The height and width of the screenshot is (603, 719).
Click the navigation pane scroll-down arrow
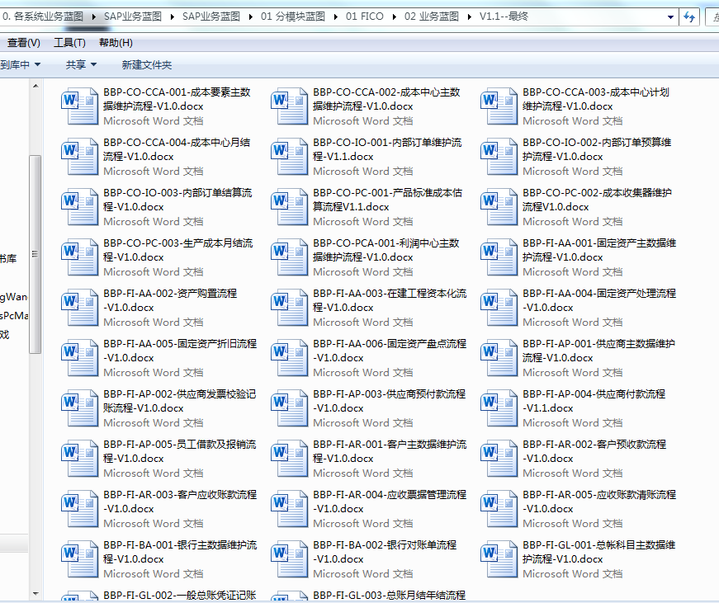[35, 592]
